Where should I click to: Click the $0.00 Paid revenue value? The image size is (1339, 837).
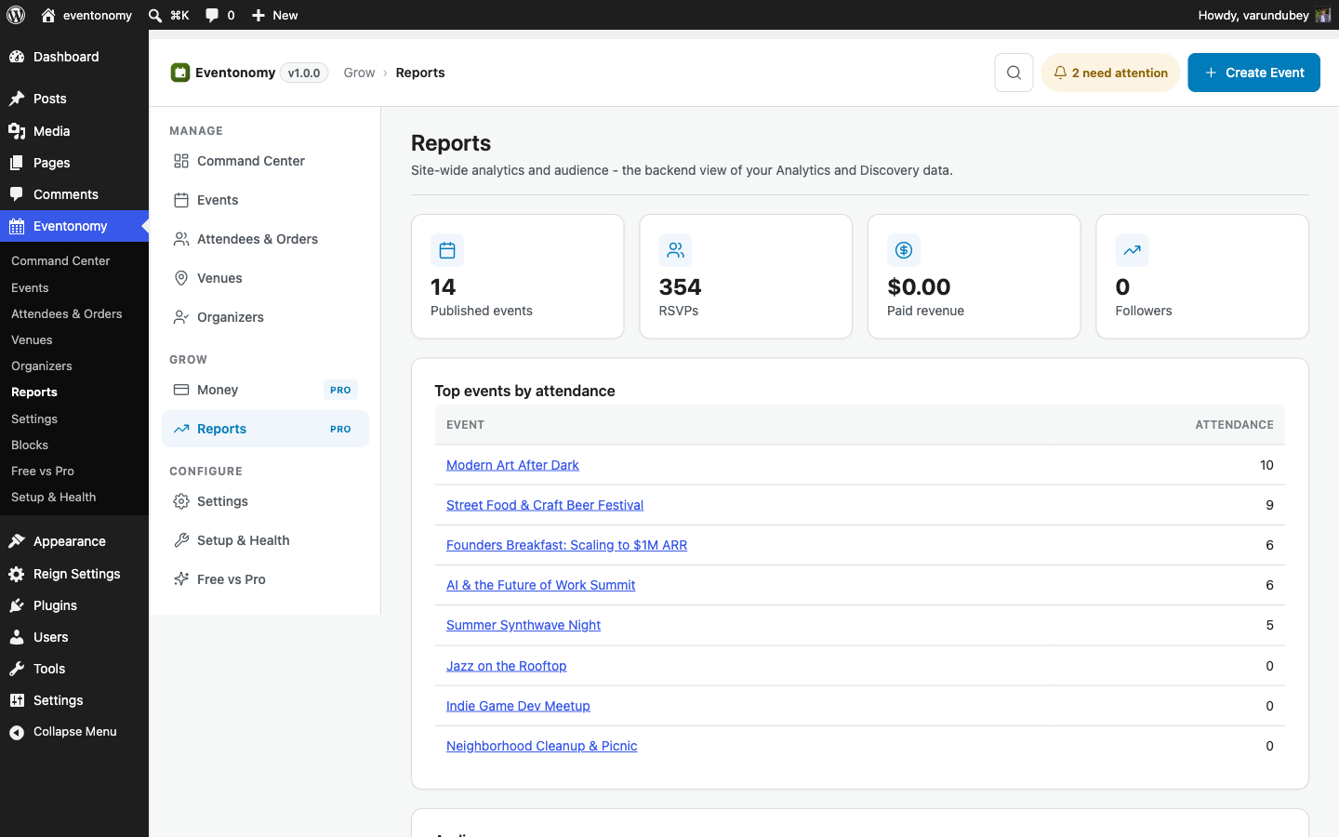(x=919, y=287)
